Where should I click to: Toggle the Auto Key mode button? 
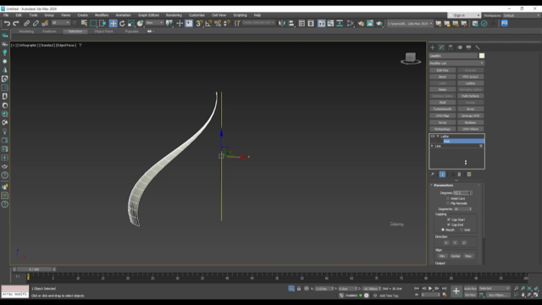pyautogui.click(x=470, y=288)
